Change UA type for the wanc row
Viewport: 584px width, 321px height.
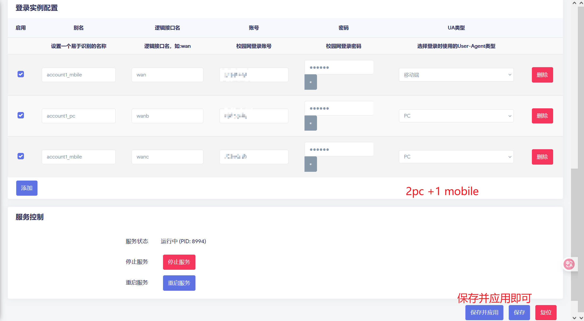point(456,157)
